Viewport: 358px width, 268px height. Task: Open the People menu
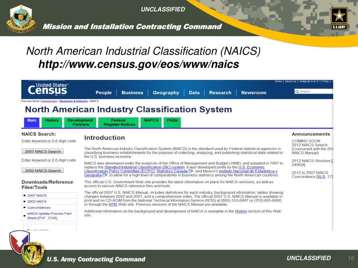pyautogui.click(x=103, y=93)
